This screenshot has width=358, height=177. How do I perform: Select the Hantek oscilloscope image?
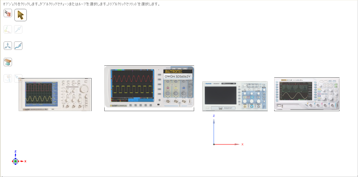pos(235,96)
